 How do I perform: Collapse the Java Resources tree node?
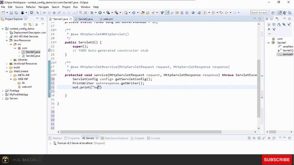point(7,40)
